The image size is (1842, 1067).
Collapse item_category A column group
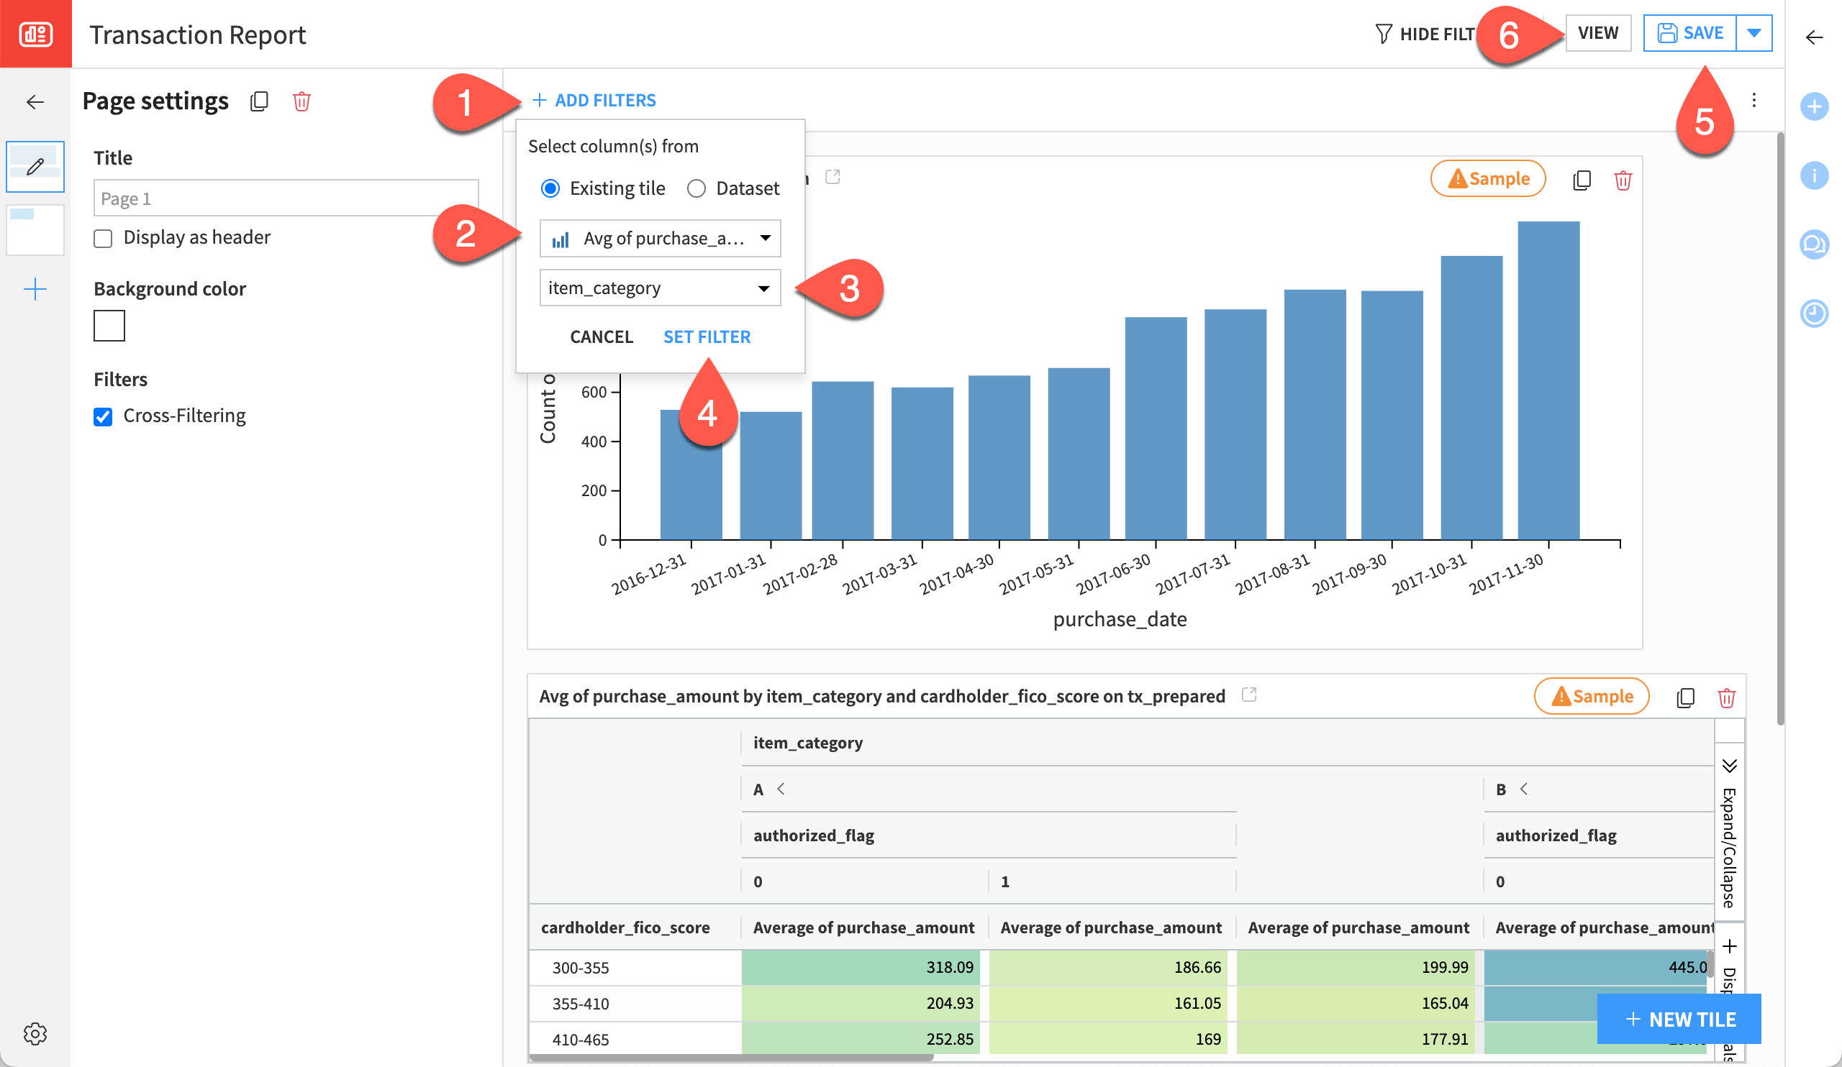(x=781, y=789)
